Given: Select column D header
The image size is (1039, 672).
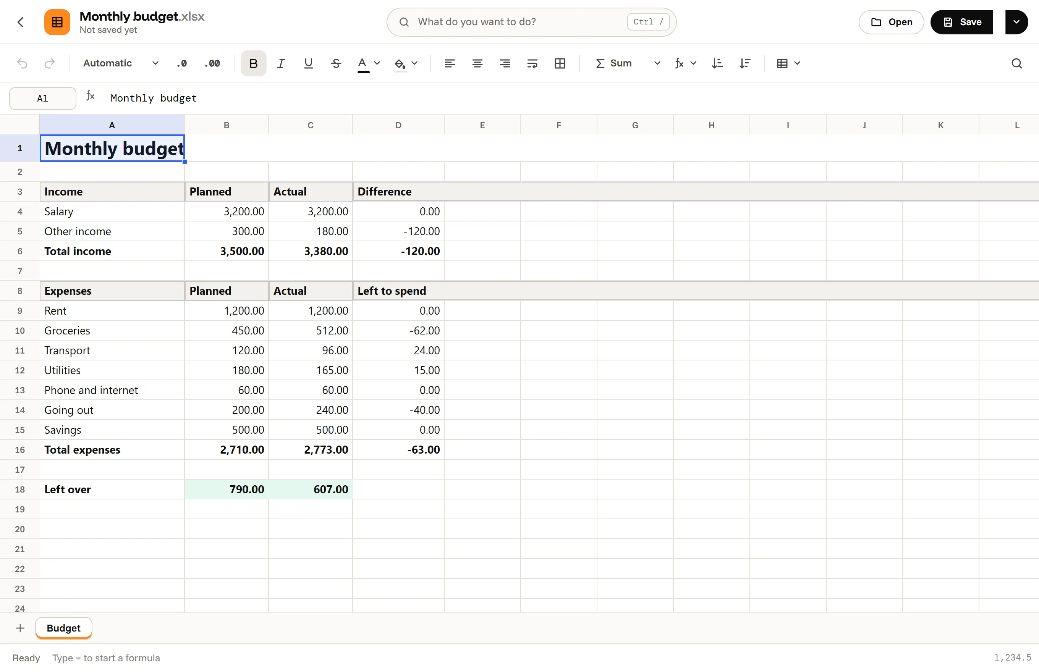Looking at the screenshot, I should [x=398, y=125].
